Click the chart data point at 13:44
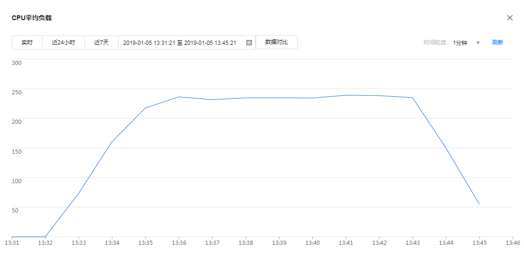Viewport: 524px width, 257px height. tap(446, 148)
